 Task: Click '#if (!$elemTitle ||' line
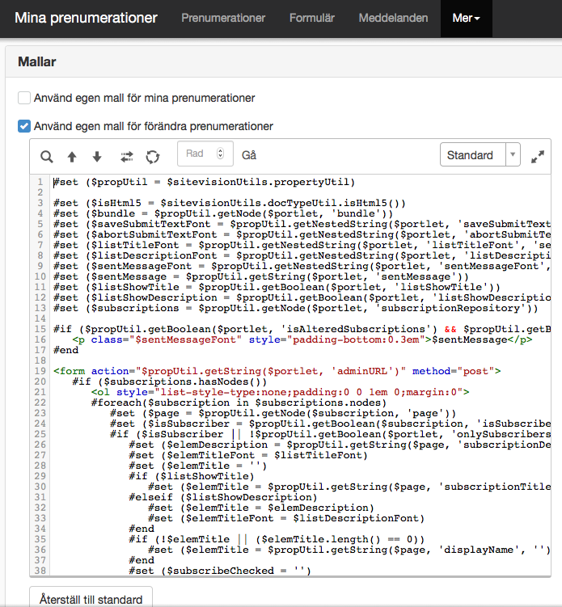click(277, 539)
